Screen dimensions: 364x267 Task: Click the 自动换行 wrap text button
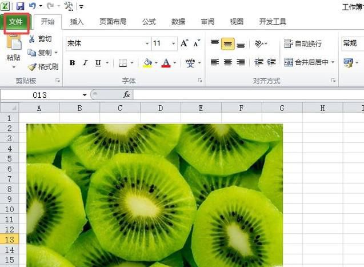303,43
